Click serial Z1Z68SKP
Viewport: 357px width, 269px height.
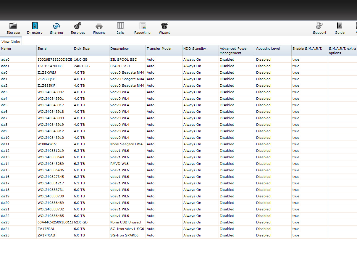point(46,86)
